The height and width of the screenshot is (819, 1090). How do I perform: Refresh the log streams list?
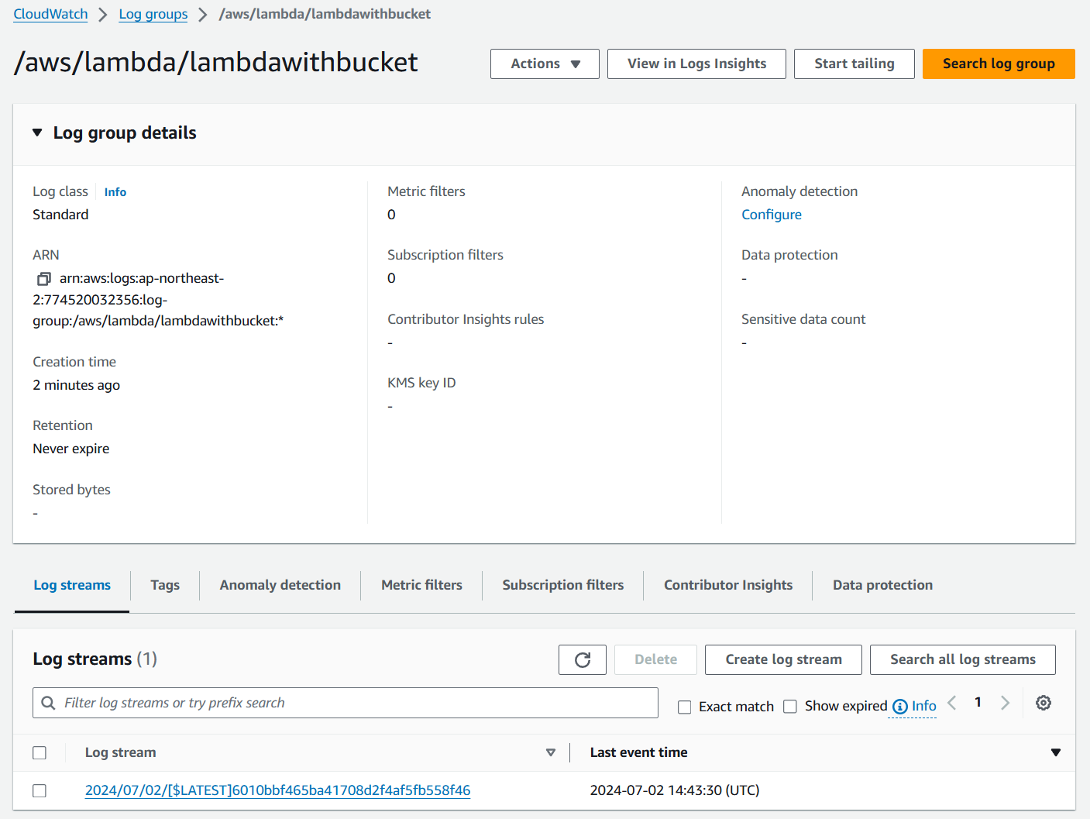tap(583, 659)
